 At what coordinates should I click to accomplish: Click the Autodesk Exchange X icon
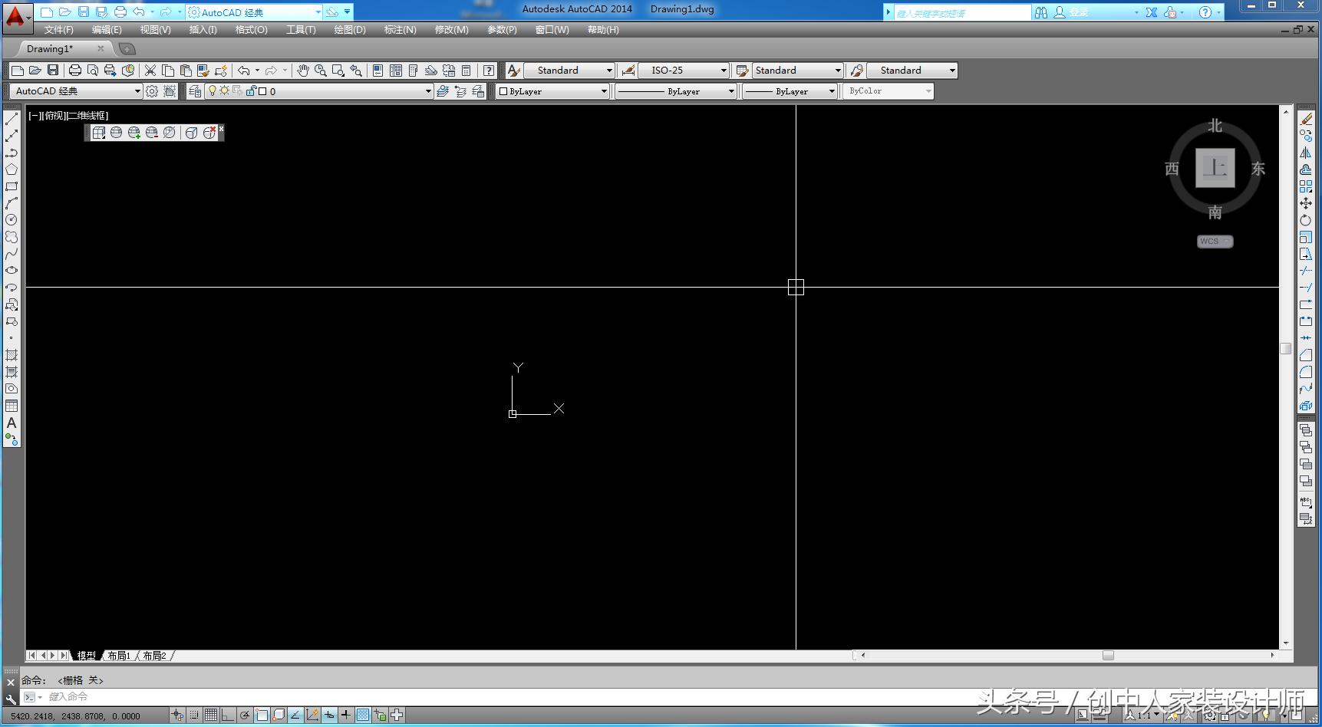1152,12
